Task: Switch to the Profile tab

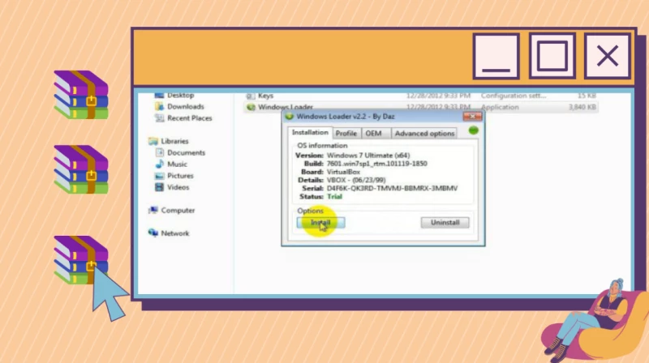Action: 346,133
